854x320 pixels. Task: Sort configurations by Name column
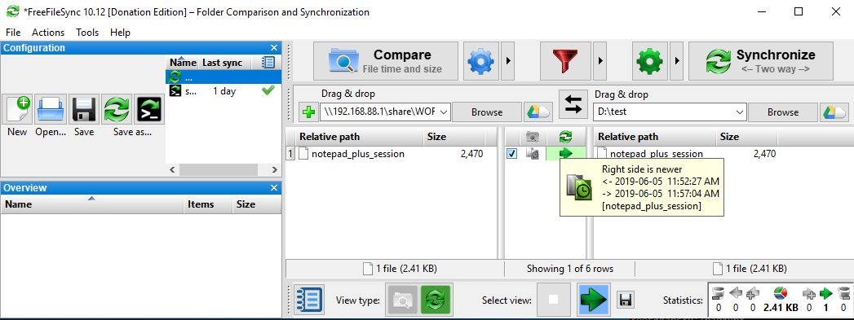tap(183, 63)
